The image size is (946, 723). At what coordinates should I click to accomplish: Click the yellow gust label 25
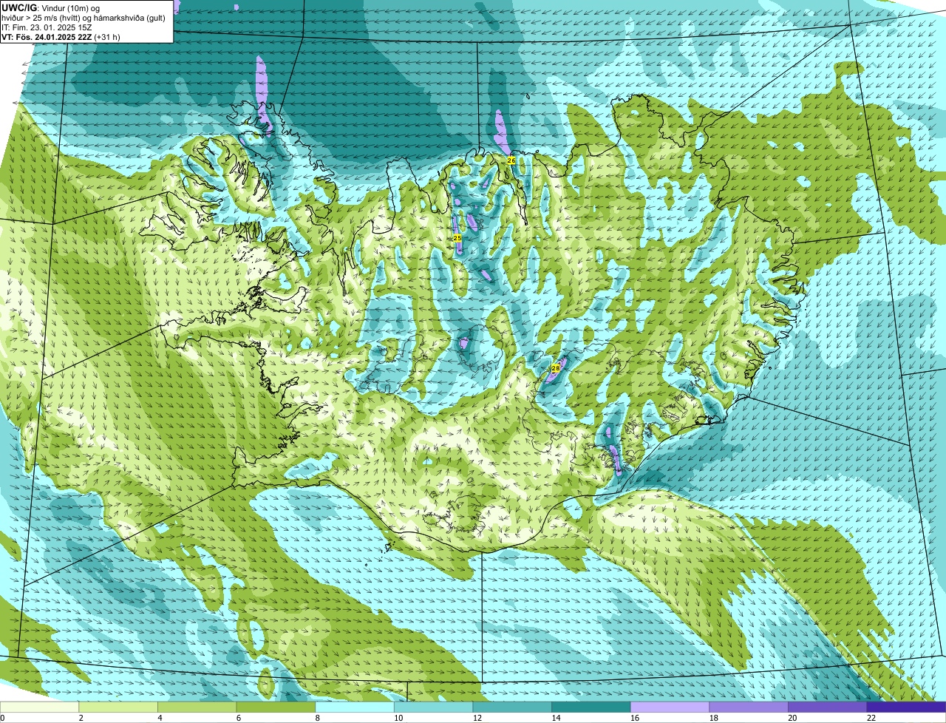click(457, 238)
